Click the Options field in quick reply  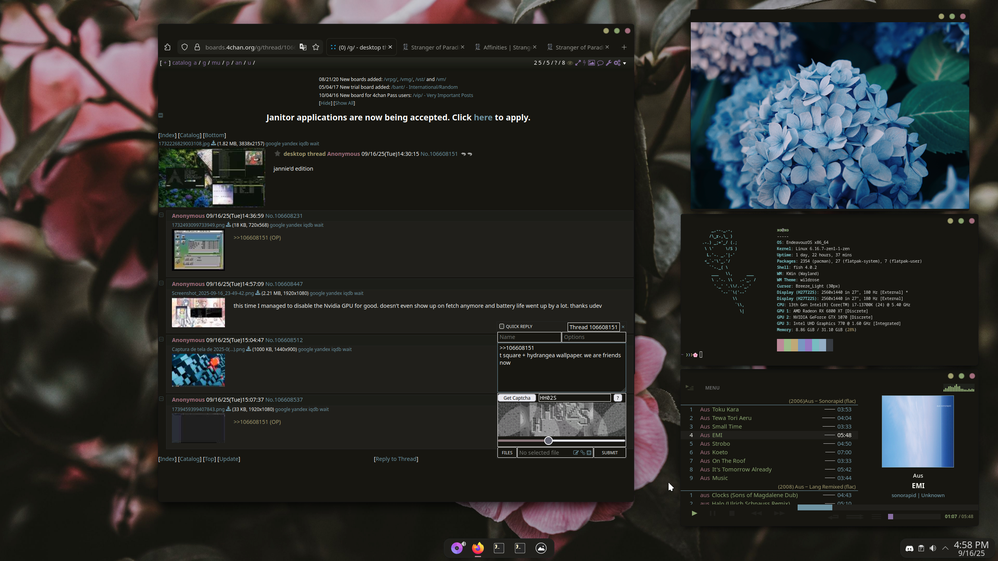594,337
